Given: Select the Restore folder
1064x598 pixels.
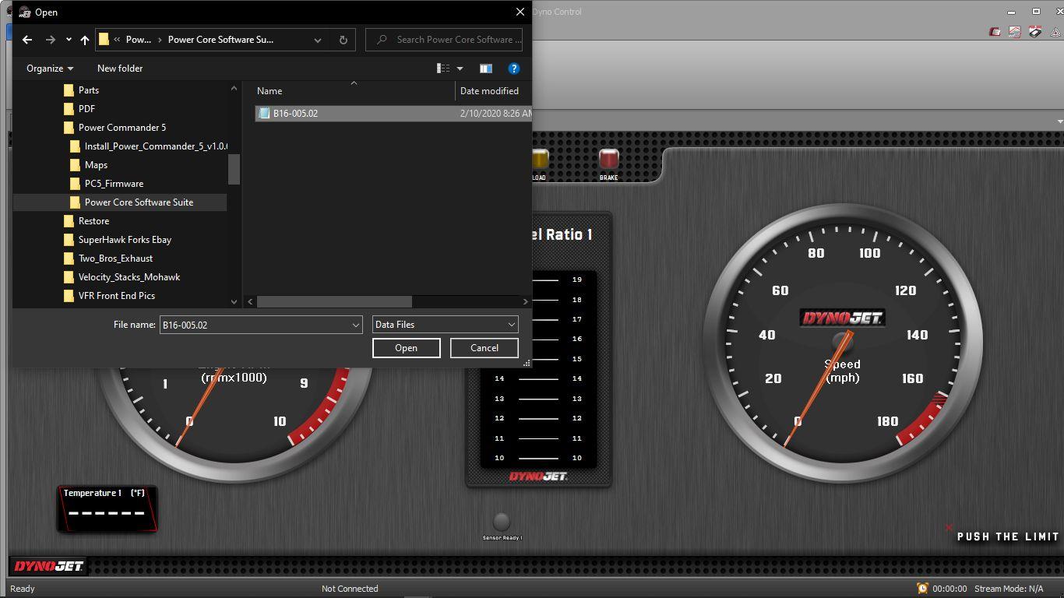Looking at the screenshot, I should click(x=93, y=221).
